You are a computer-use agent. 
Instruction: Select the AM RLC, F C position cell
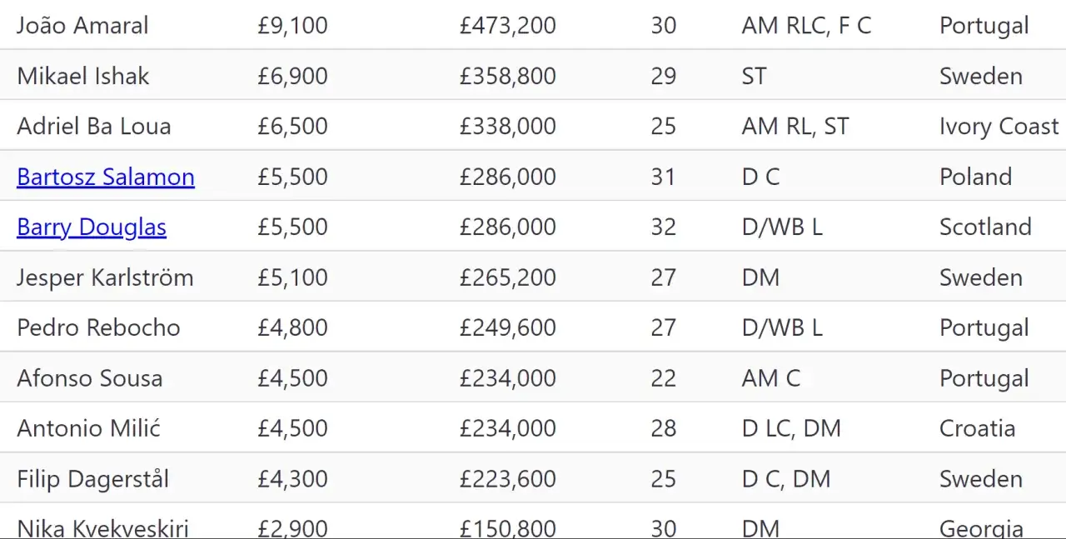click(806, 26)
